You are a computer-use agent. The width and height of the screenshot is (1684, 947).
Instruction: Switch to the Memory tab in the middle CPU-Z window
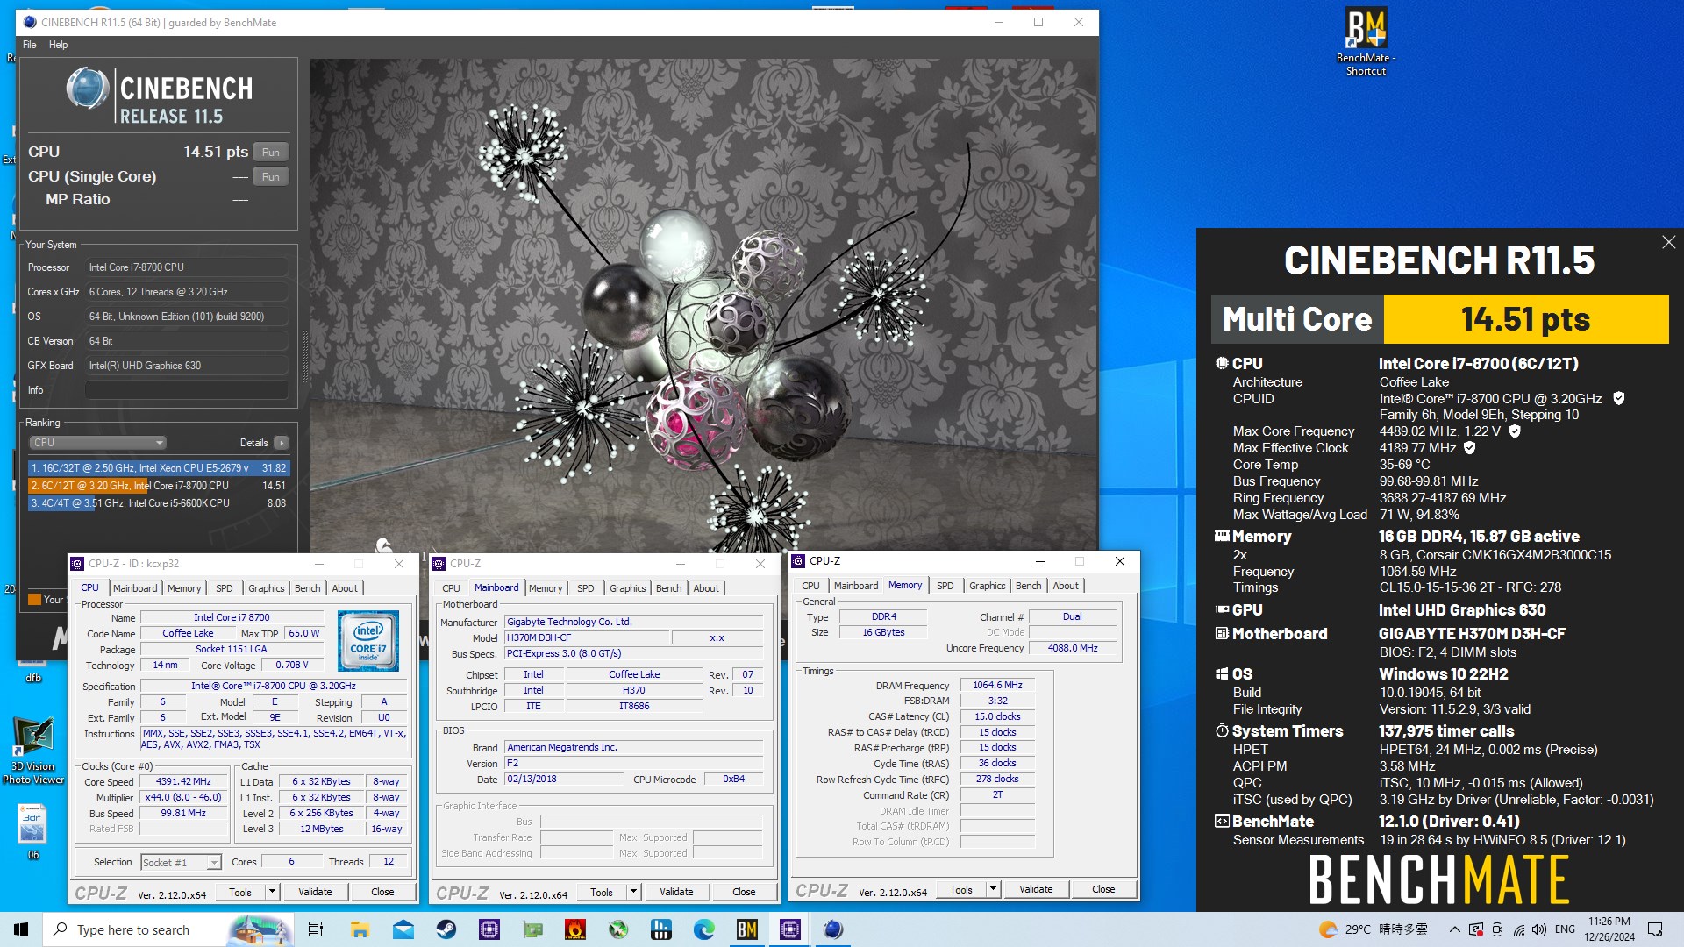click(546, 588)
